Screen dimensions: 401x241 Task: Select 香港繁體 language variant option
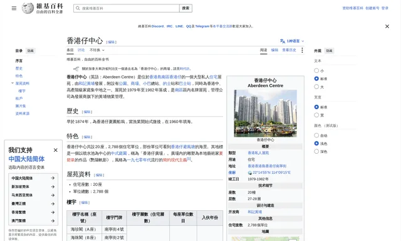33,212
